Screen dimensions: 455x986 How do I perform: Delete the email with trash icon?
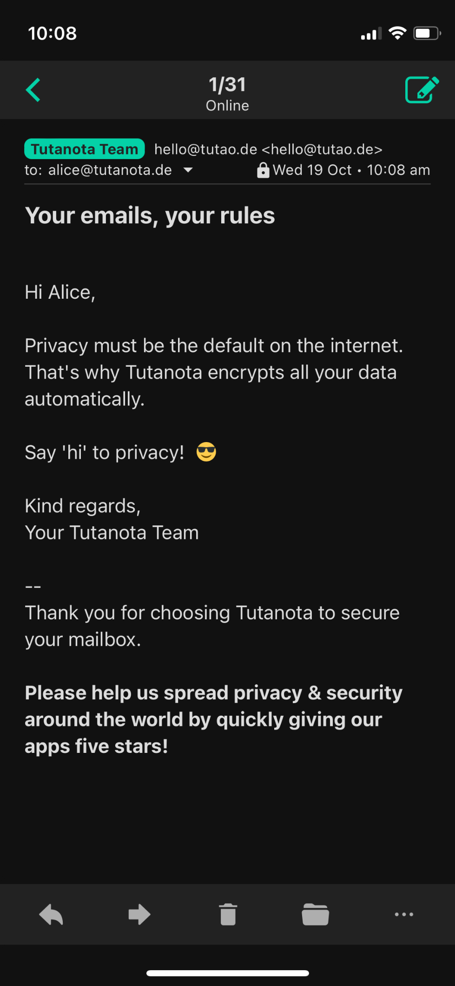(x=228, y=914)
